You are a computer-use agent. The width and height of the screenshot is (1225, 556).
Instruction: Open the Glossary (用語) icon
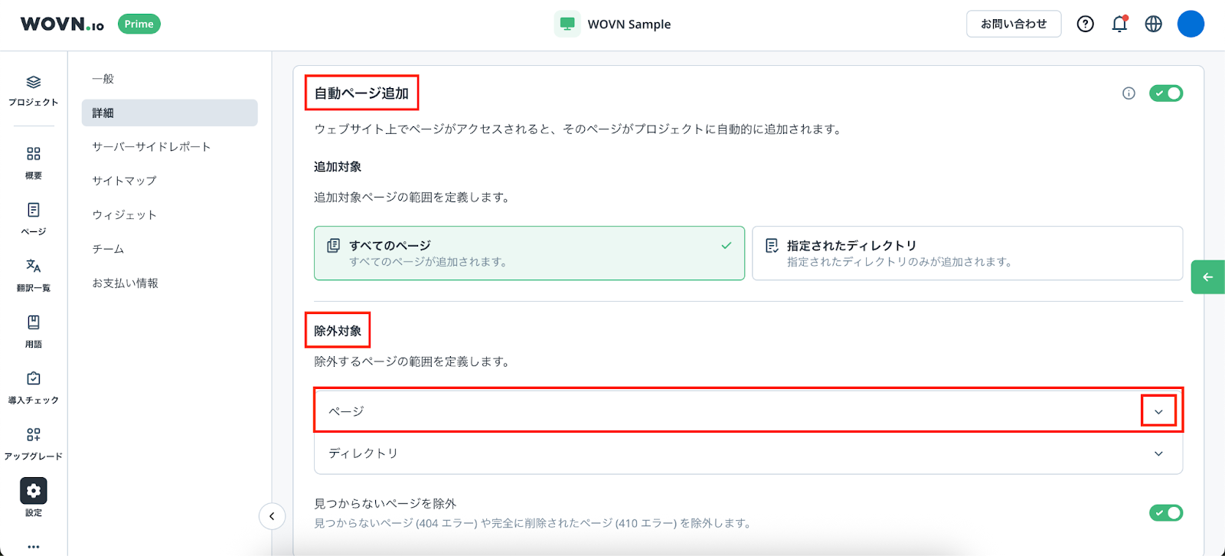click(x=34, y=322)
